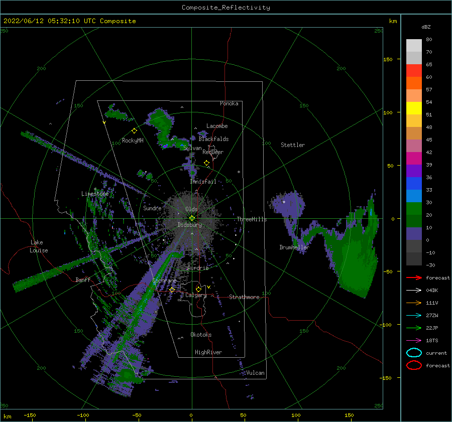Click the yellow diamond marker below RedDeer
The height and width of the screenshot is (422, 452).
[207, 163]
